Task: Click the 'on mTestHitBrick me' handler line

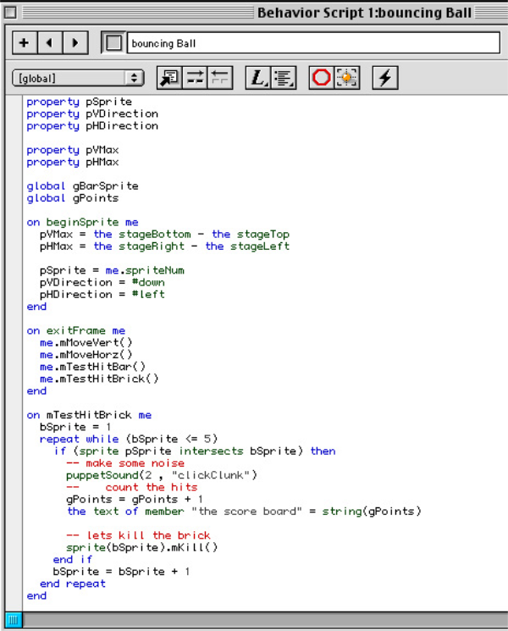Action: [x=89, y=415]
